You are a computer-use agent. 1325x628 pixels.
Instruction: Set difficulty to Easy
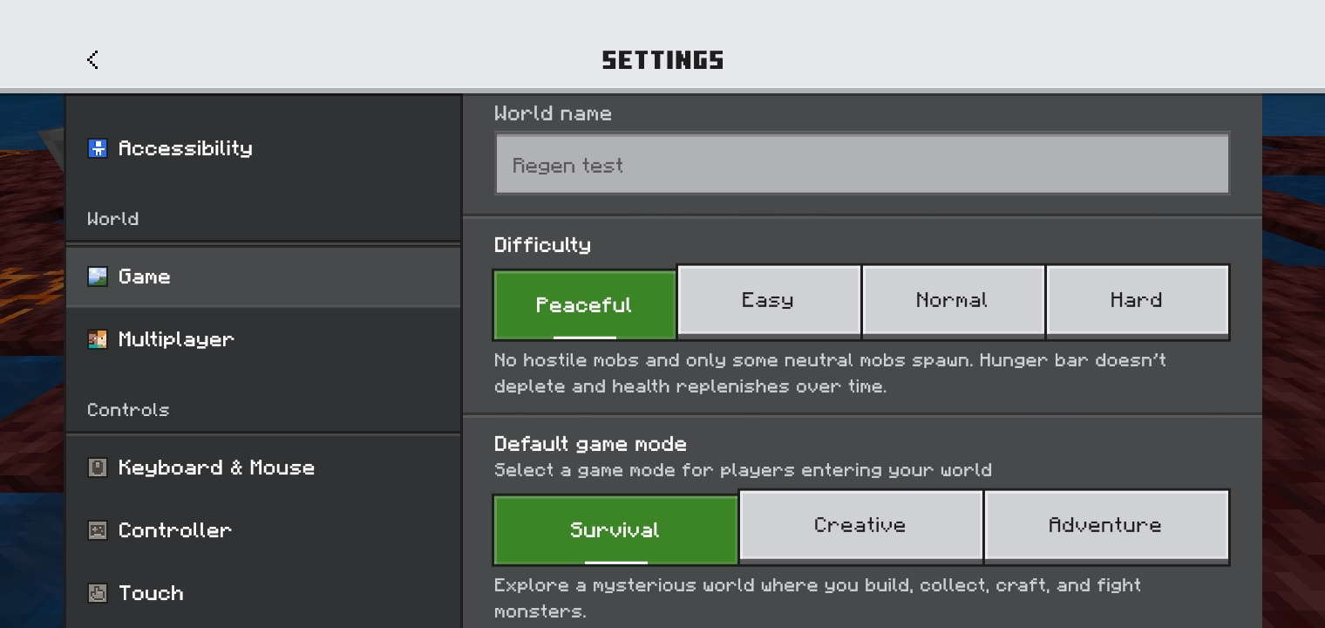click(x=769, y=300)
